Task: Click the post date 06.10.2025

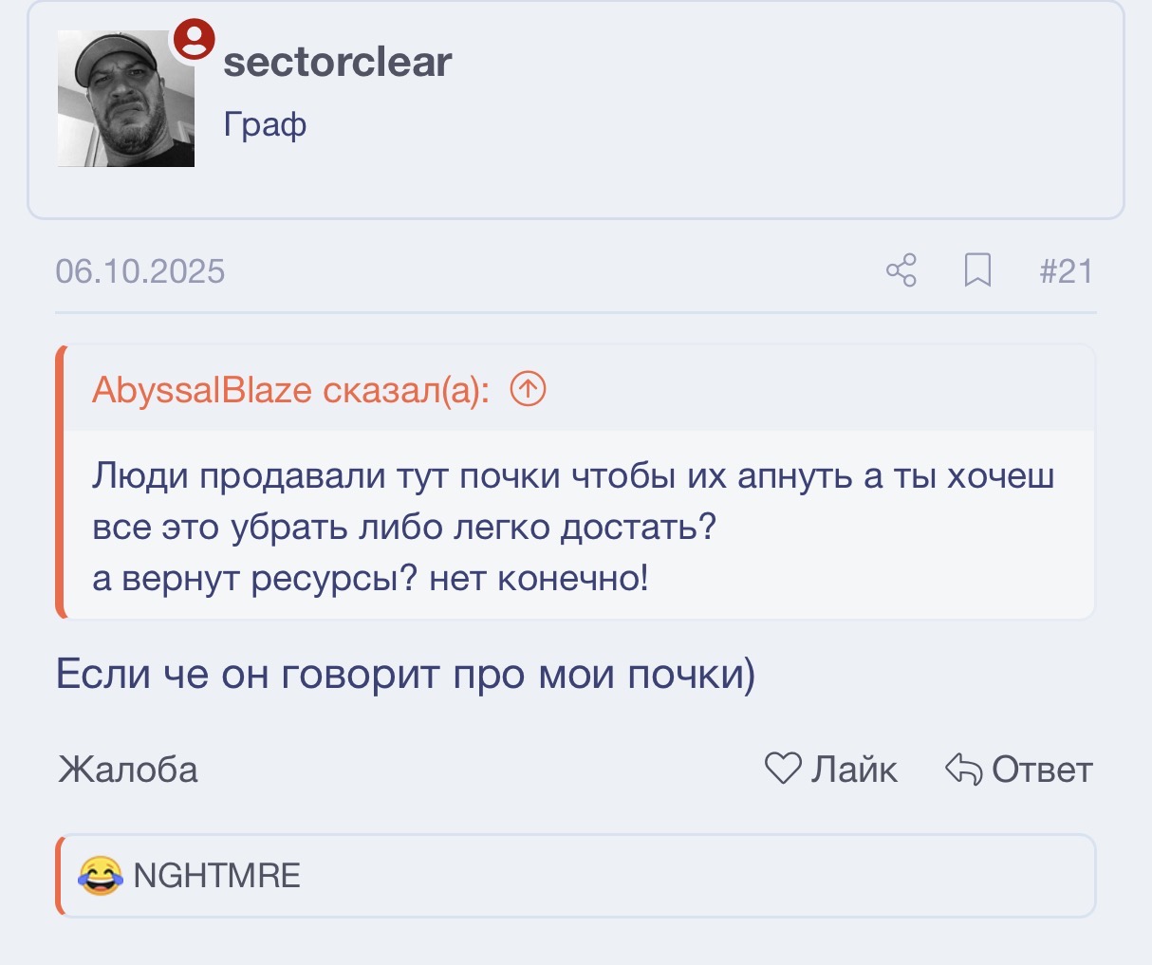Action: coord(140,271)
